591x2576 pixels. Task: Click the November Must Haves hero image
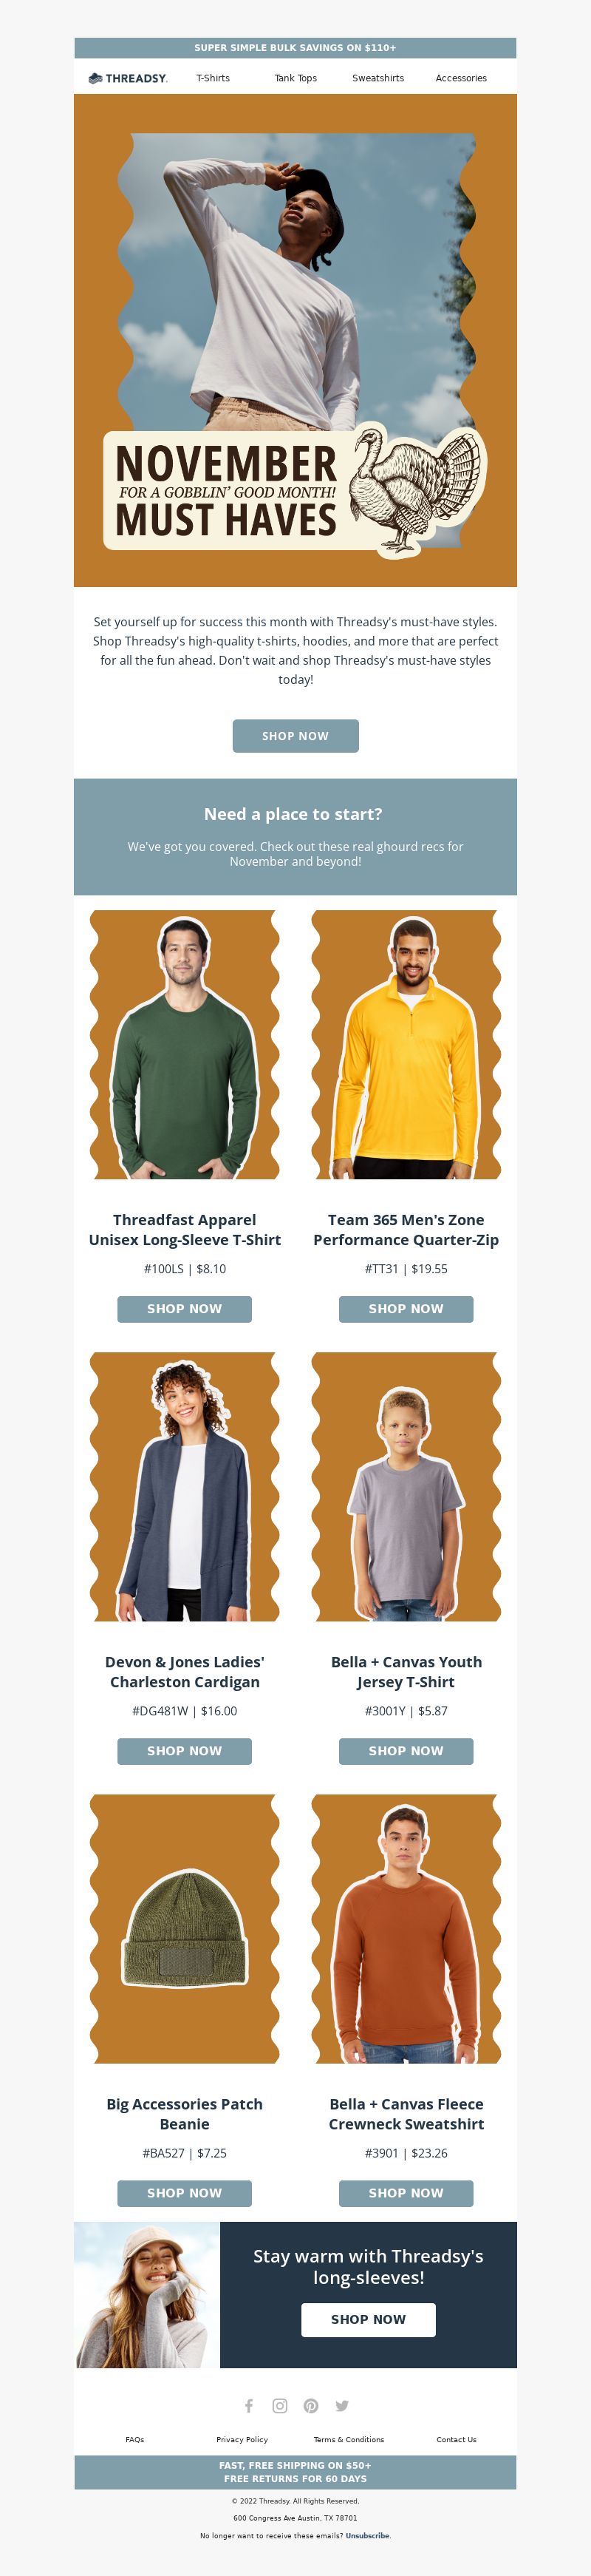pyautogui.click(x=295, y=340)
